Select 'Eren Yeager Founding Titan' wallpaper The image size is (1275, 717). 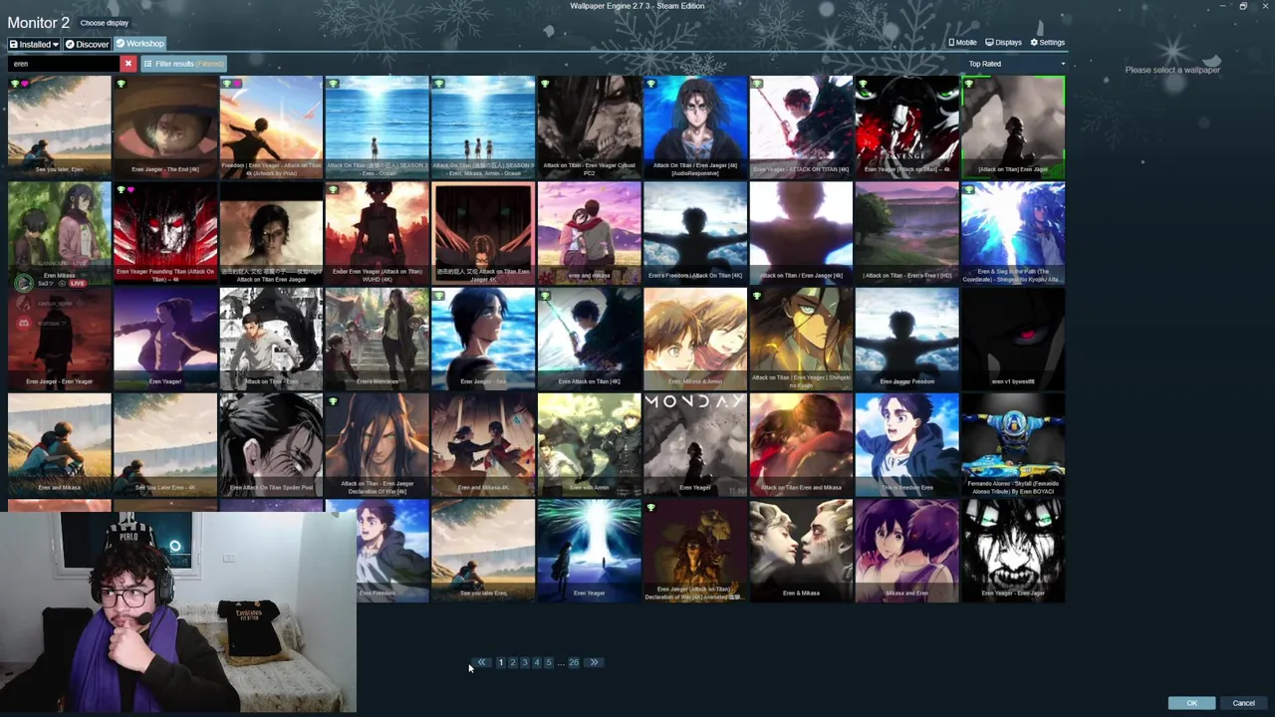(x=165, y=233)
